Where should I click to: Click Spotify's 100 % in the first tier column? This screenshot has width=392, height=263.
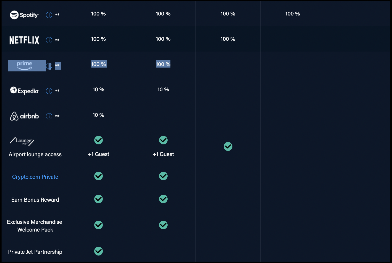pos(98,14)
